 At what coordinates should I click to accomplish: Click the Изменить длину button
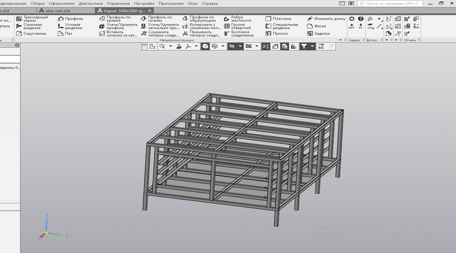(x=326, y=19)
